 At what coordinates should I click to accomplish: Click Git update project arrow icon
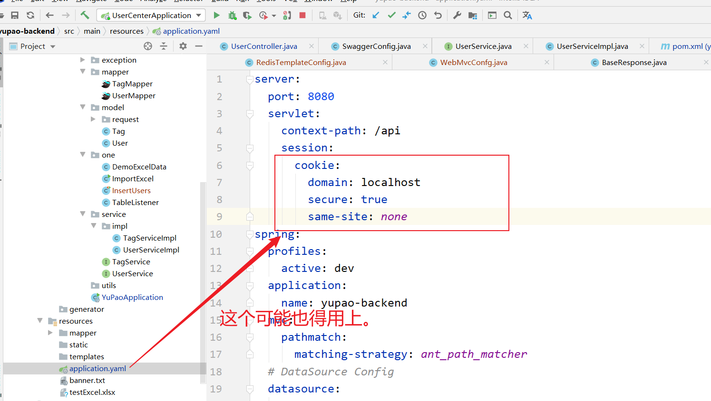(376, 15)
